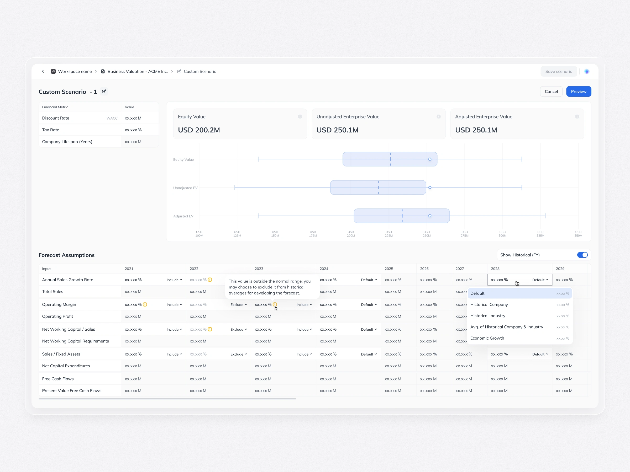This screenshot has width=630, height=472.
Task: Click the 2025 Annual Sales Growth Rate cell
Action: (x=398, y=280)
